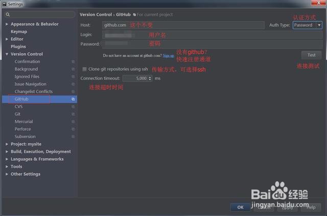
Task: Click the Test connection button
Action: 311,55
